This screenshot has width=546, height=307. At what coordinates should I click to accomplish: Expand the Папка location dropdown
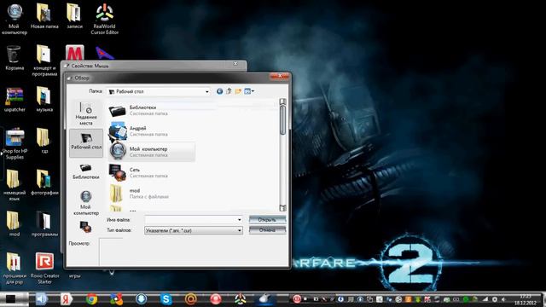[x=207, y=91]
